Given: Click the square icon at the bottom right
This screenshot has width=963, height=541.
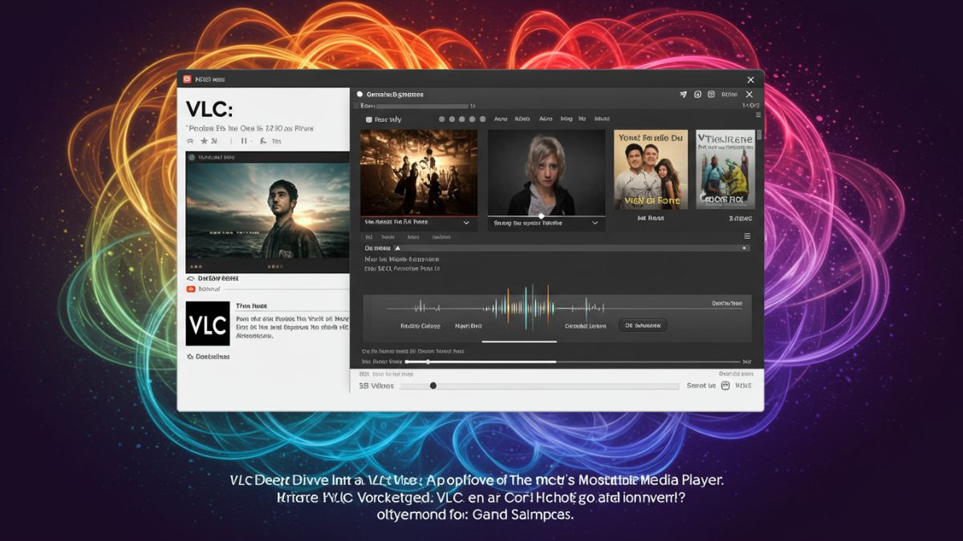Looking at the screenshot, I should pos(725,386).
